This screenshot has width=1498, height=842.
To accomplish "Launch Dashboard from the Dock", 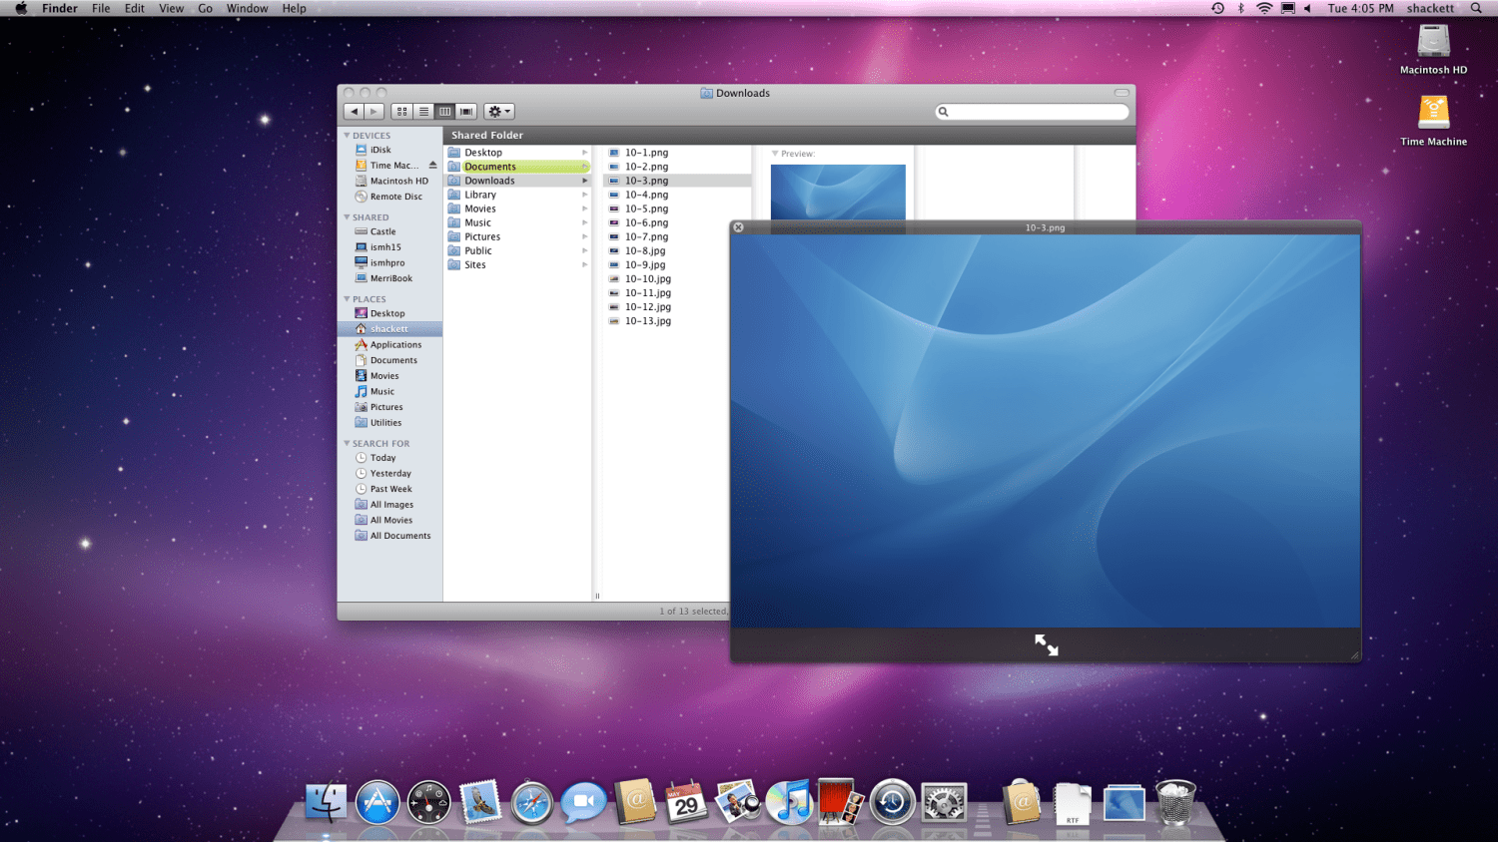I will [428, 802].
